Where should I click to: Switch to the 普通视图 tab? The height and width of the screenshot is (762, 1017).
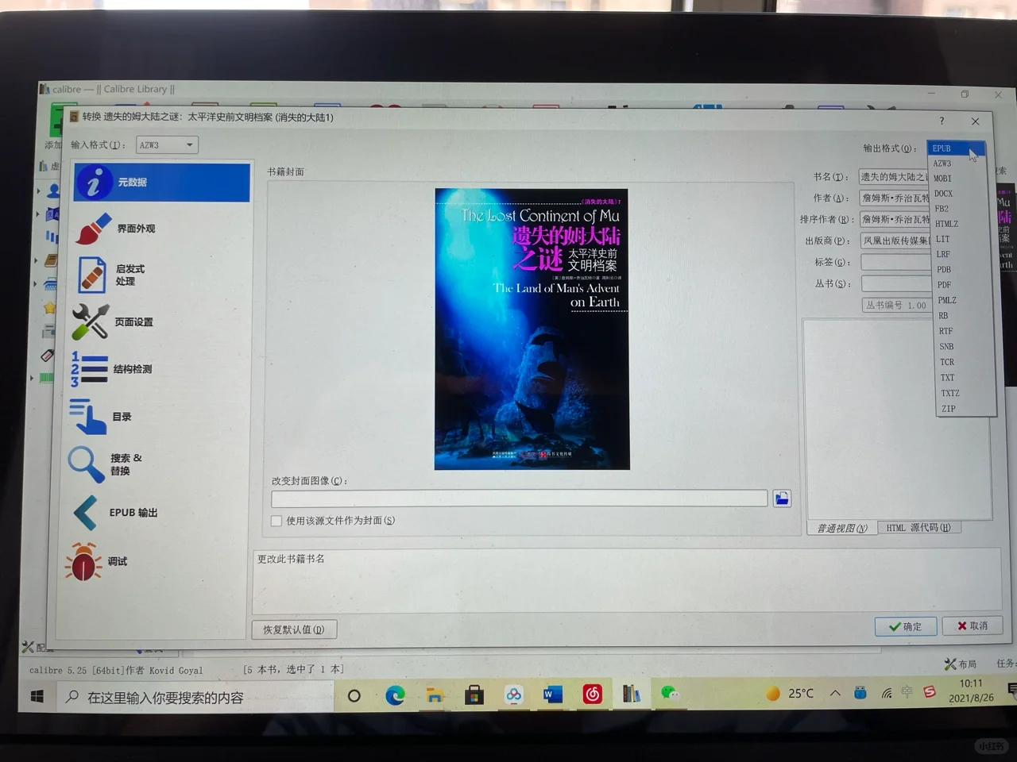[842, 528]
